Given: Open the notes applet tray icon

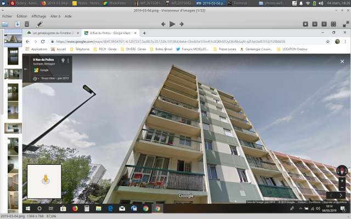Looking at the screenshot, I should (x=295, y=3).
